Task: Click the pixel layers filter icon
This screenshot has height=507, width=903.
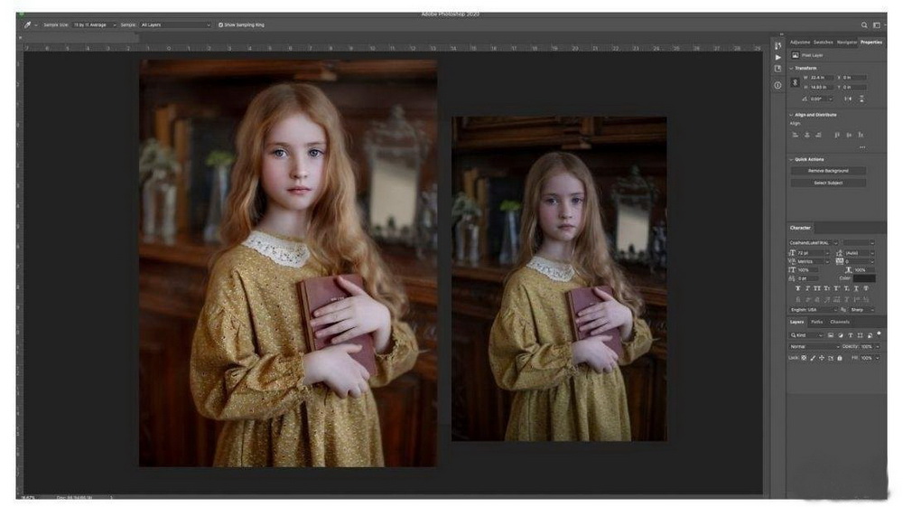Action: pos(831,335)
